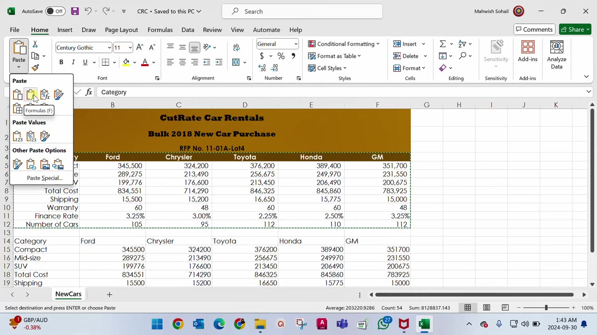Paste as Picture option
Image resolution: width=597 pixels, height=335 pixels.
pyautogui.click(x=45, y=164)
